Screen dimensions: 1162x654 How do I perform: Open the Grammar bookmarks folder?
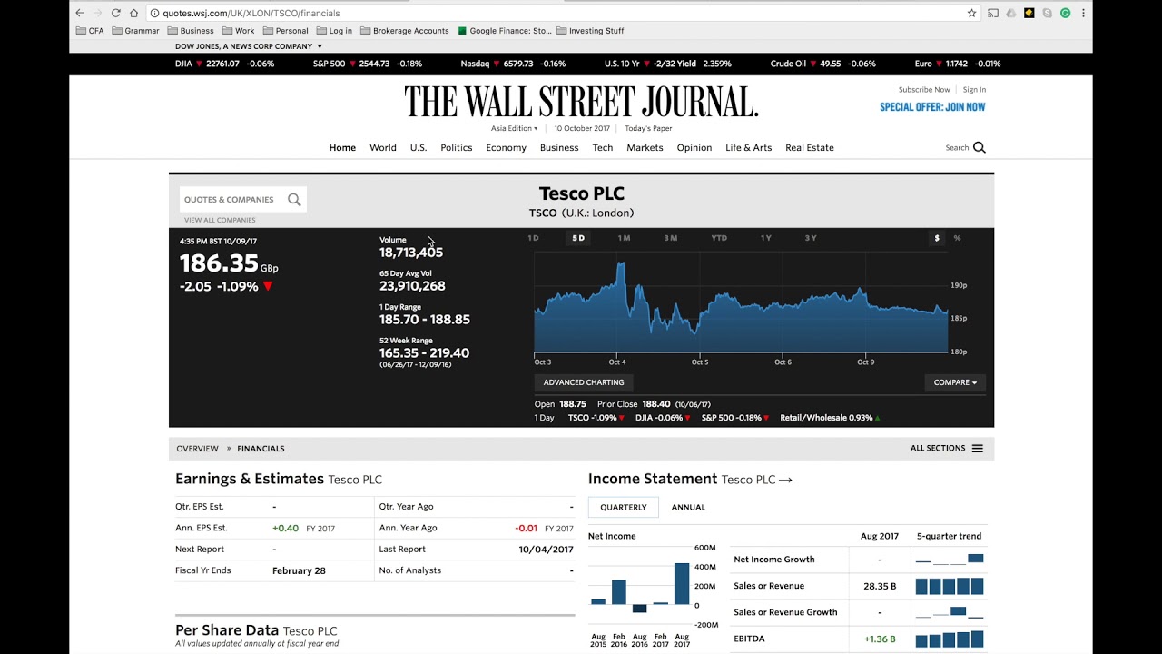coord(135,31)
